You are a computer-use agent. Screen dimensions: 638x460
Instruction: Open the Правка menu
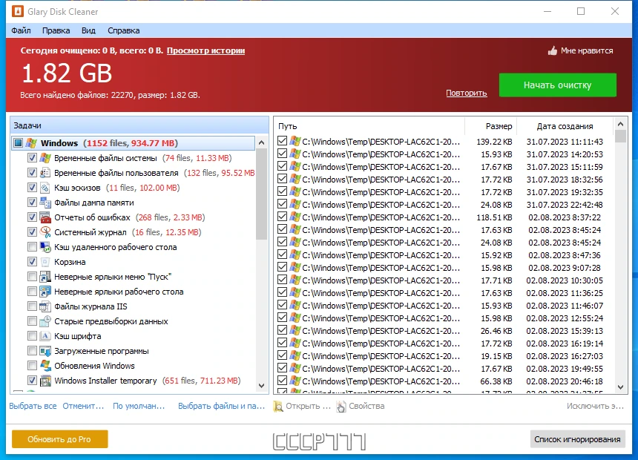pos(56,30)
